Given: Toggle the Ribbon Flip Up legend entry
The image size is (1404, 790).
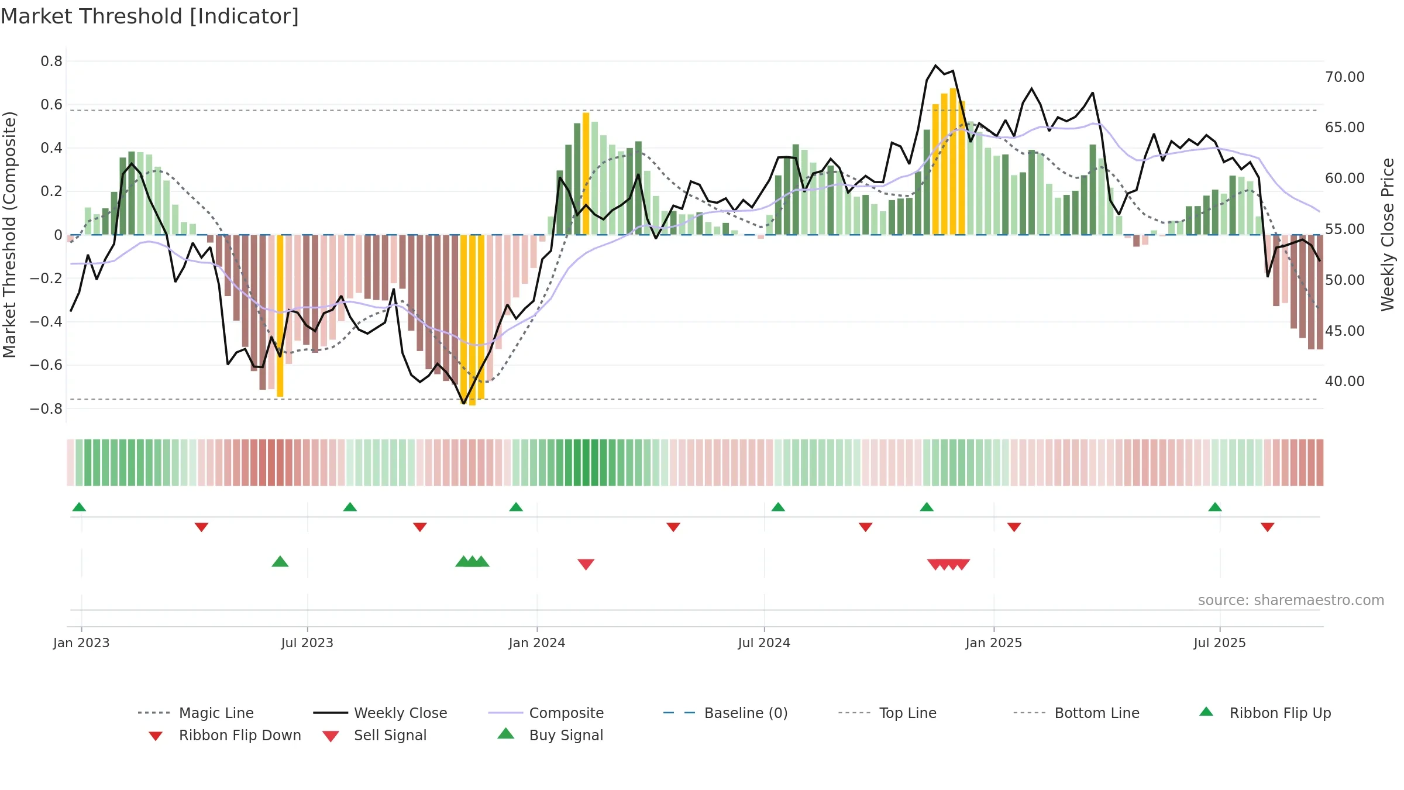Looking at the screenshot, I should click(1265, 713).
